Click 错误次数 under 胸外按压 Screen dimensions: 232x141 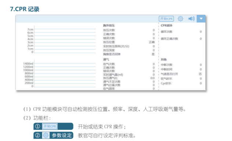pyautogui.click(x=109, y=38)
